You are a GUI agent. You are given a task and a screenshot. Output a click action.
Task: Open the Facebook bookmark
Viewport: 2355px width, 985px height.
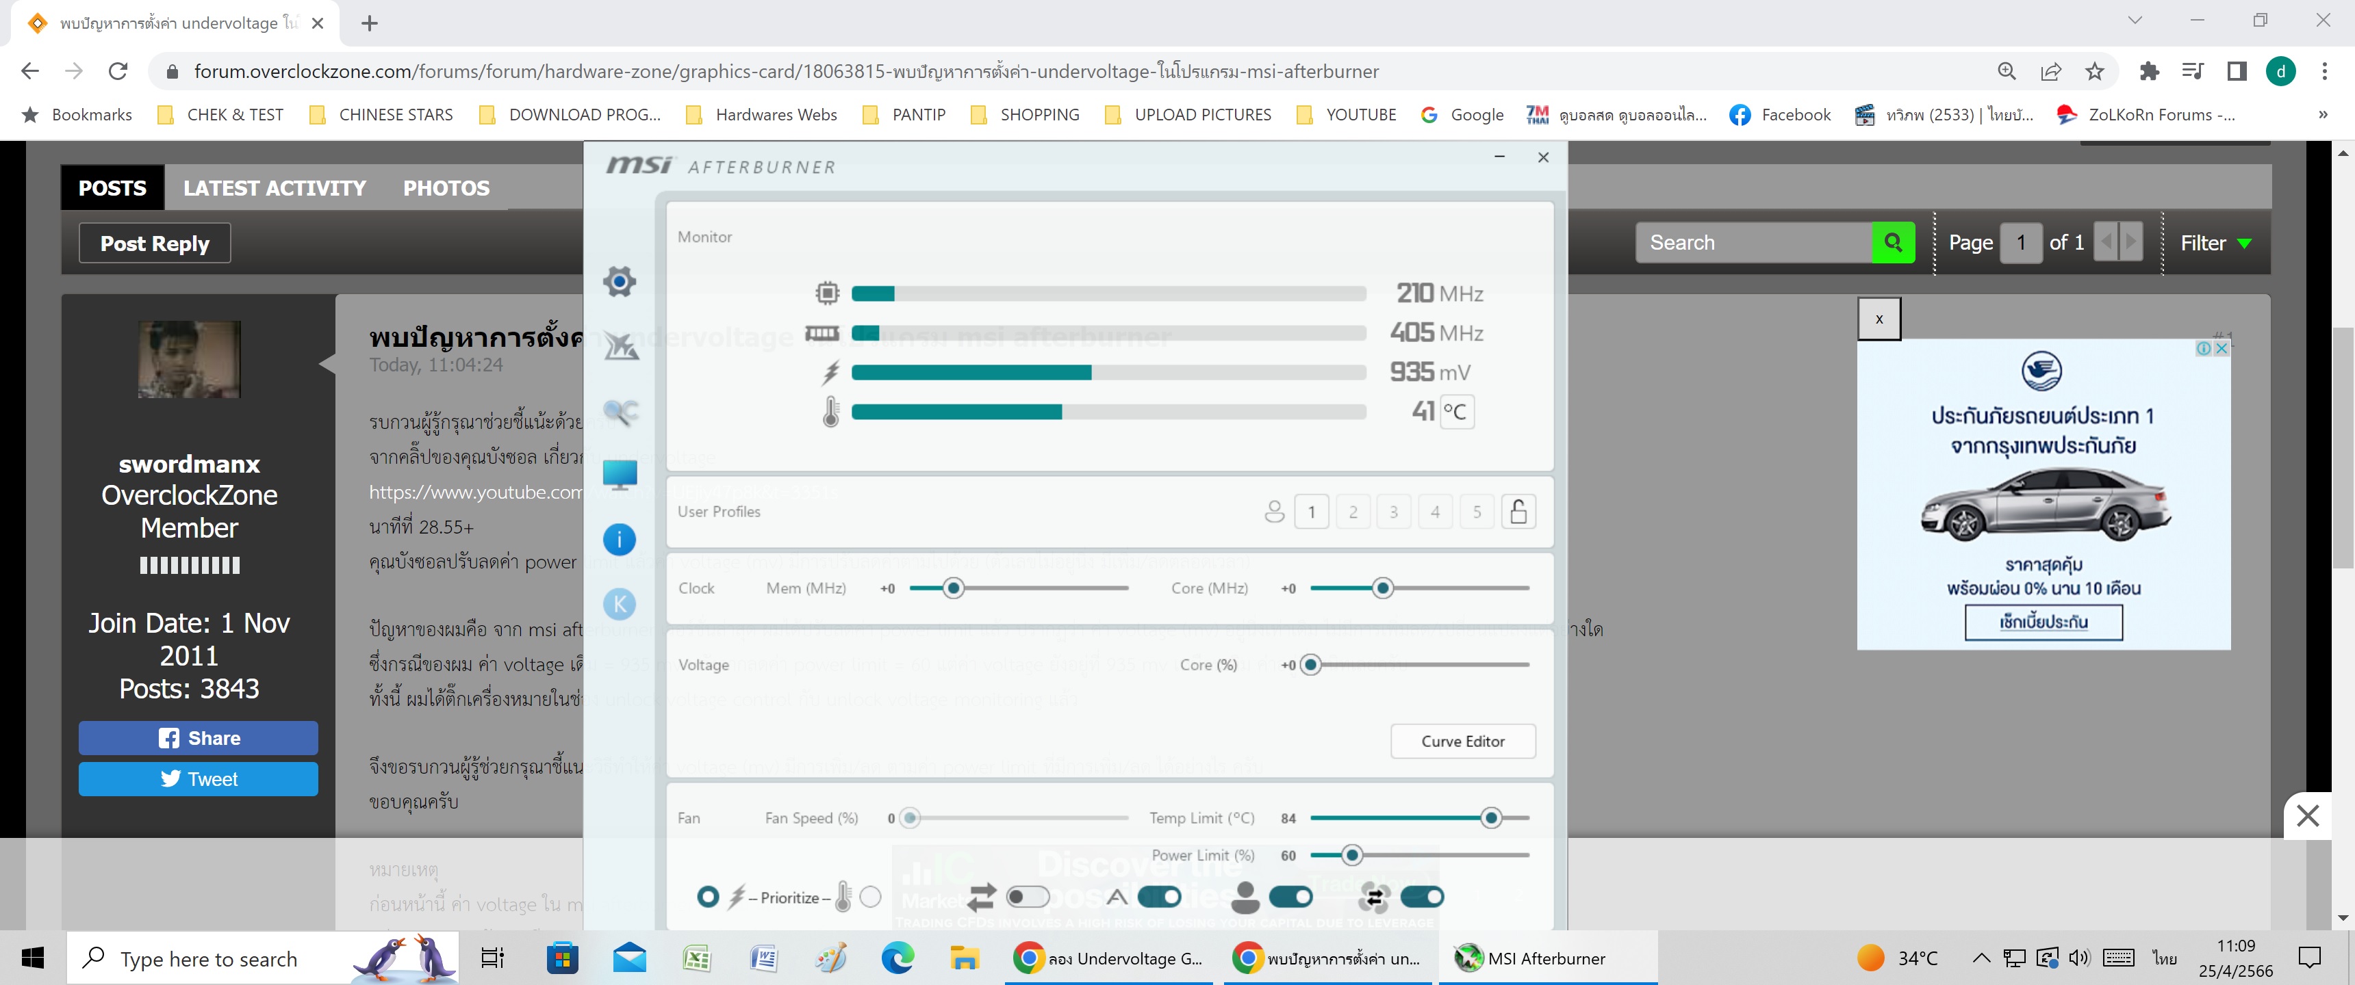point(1780,114)
